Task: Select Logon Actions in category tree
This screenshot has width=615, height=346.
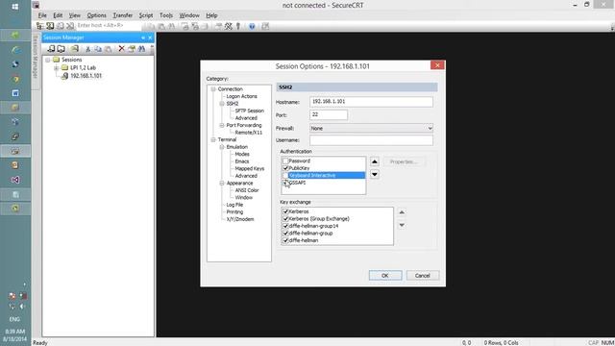Action: point(241,96)
